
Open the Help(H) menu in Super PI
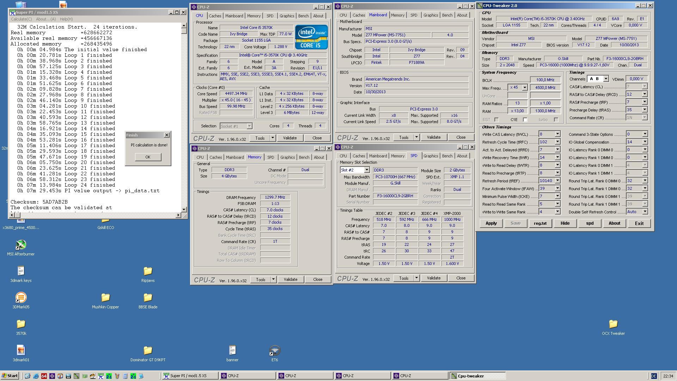point(66,19)
